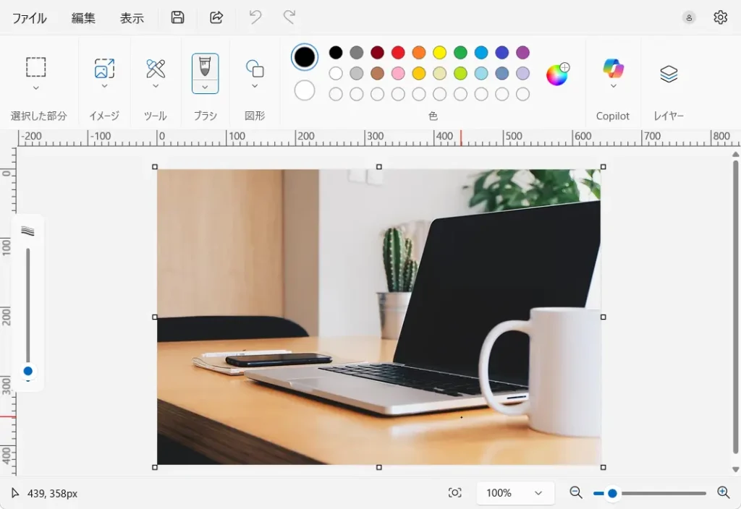Pick the black palette swatch

[x=336, y=52]
